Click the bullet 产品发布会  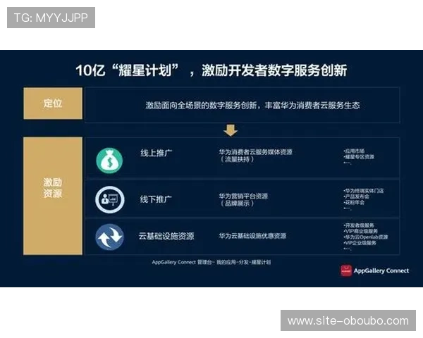point(356,196)
